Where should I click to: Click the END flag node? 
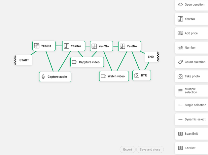tap(151, 57)
